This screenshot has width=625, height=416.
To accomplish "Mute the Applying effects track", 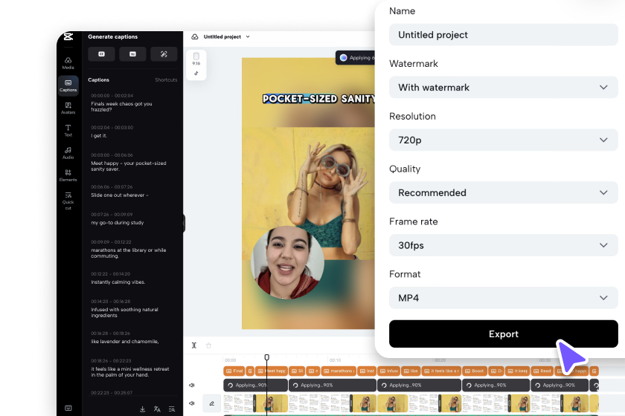I will click(x=192, y=385).
